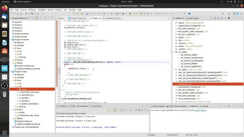Open Ubuntu Software in the dock
The image size is (244, 137).
5,51
